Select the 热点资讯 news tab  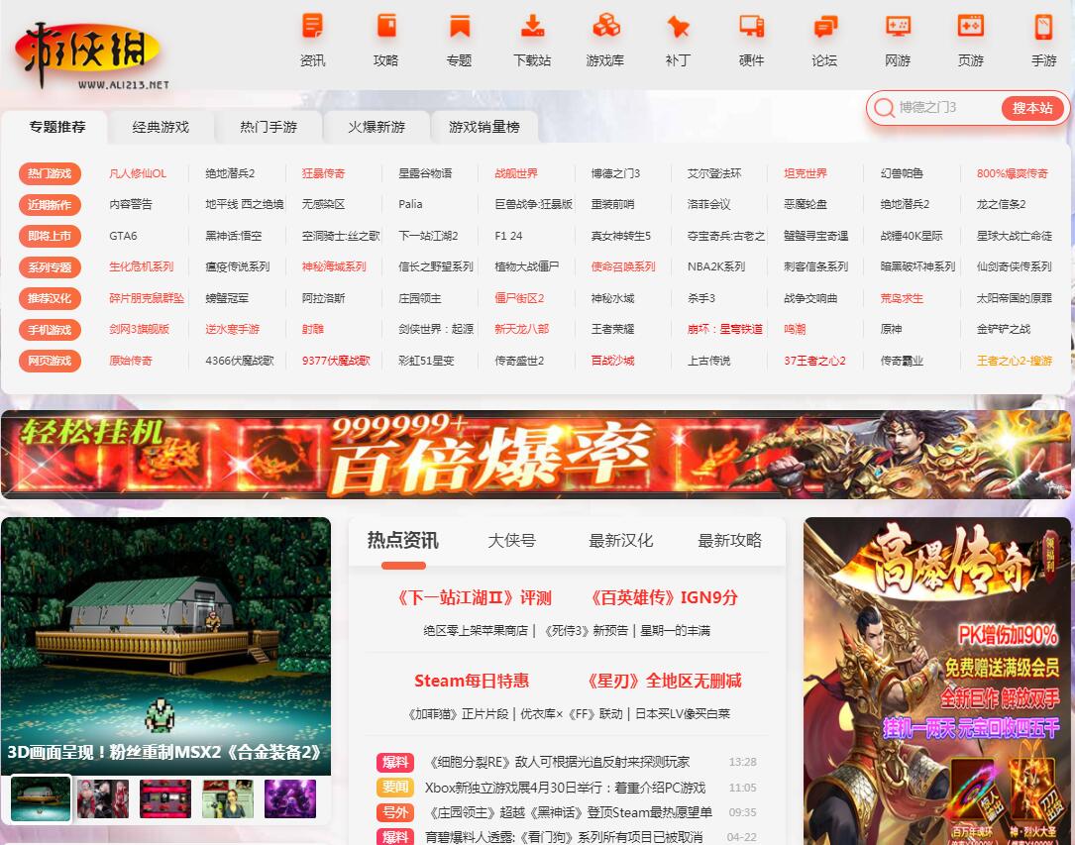403,541
